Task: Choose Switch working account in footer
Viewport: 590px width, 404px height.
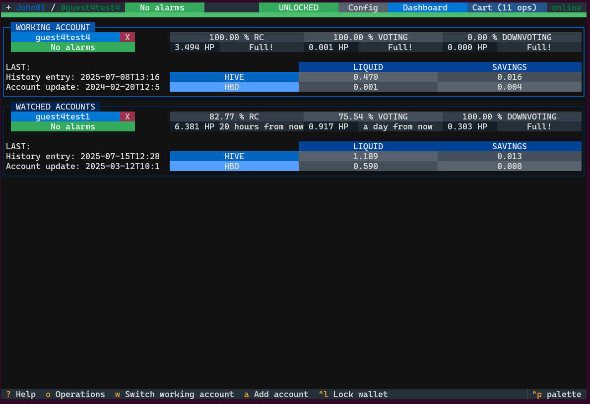Action: [x=175, y=394]
